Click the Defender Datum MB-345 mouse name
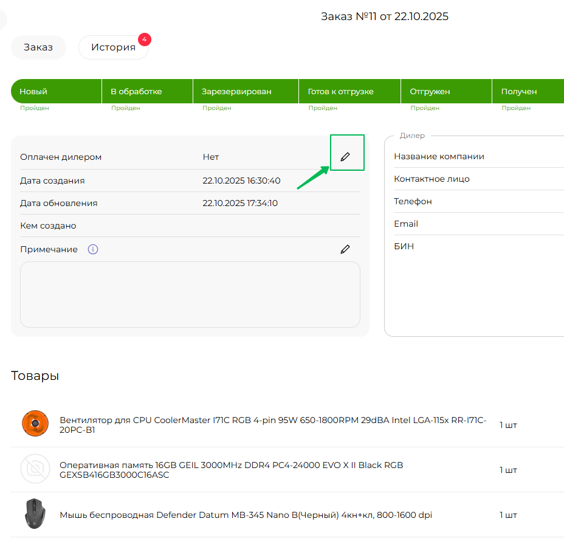 [246, 515]
